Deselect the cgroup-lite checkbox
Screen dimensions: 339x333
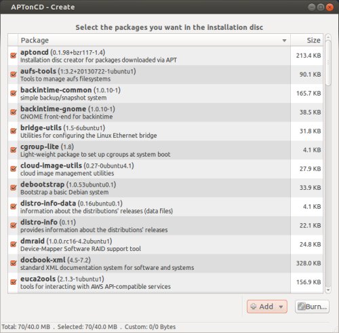click(14, 150)
